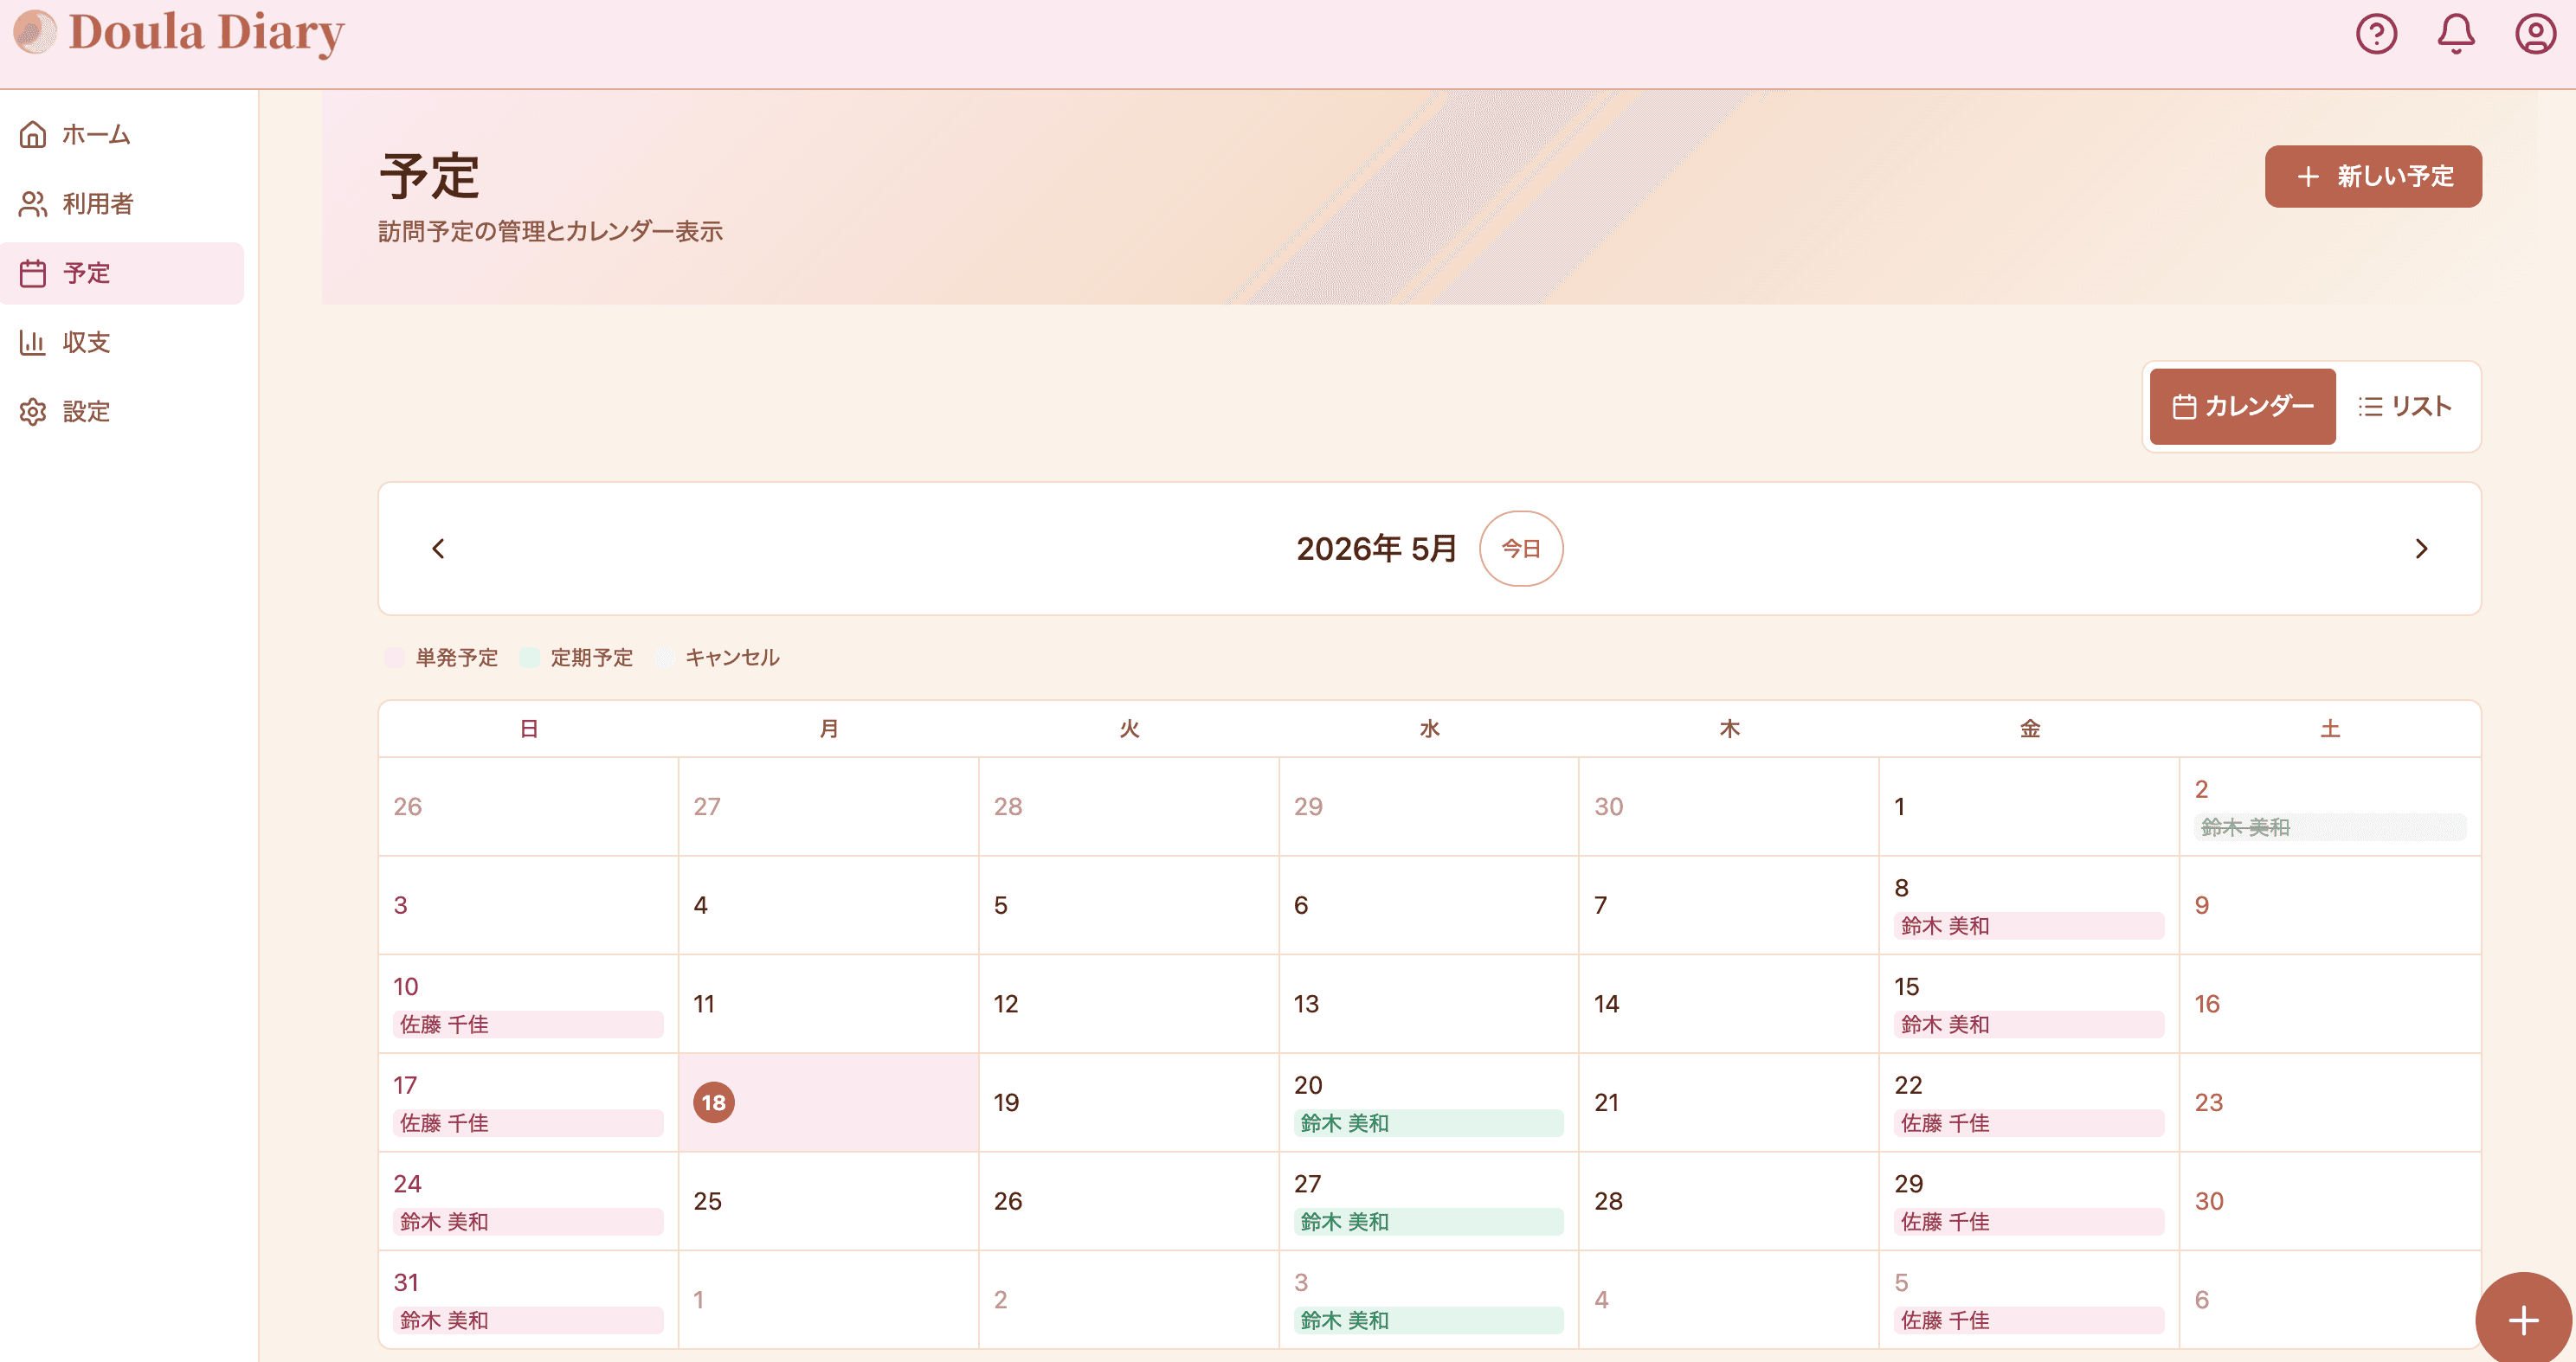The width and height of the screenshot is (2576, 1362).
Task: Go to next month chevron
Action: [x=2421, y=548]
